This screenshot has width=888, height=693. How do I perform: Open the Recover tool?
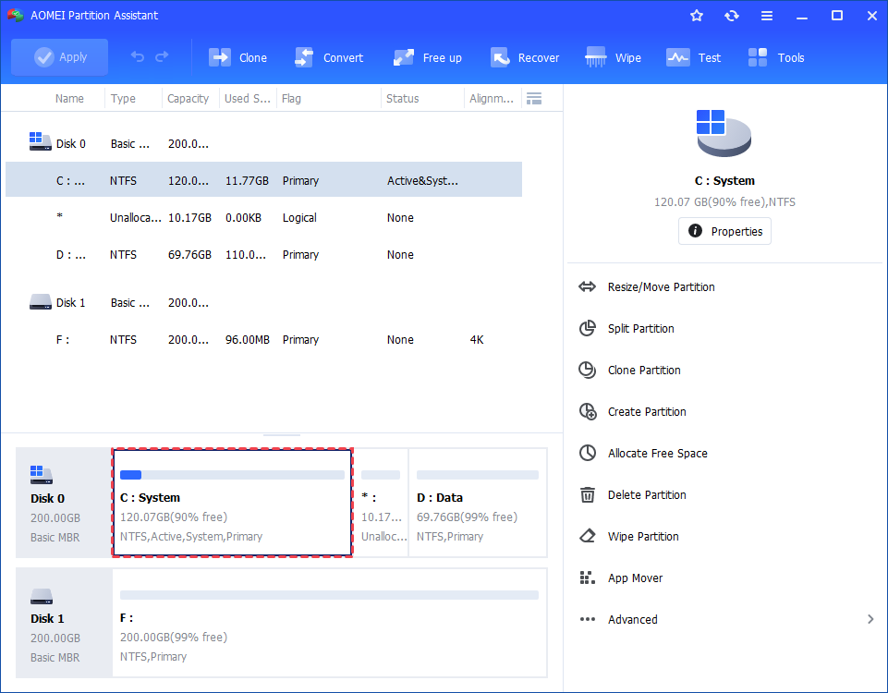(525, 57)
